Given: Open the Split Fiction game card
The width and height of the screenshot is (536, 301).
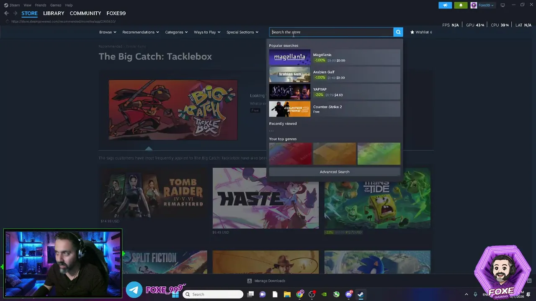Looking at the screenshot, I should (x=165, y=262).
